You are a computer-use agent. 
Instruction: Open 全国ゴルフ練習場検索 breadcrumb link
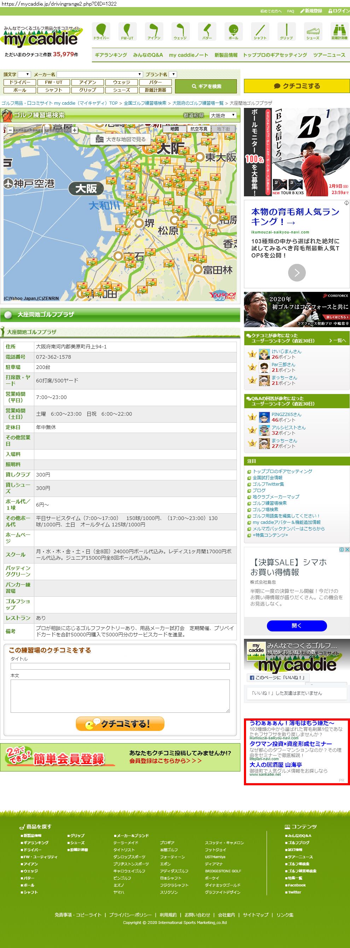coord(145,103)
